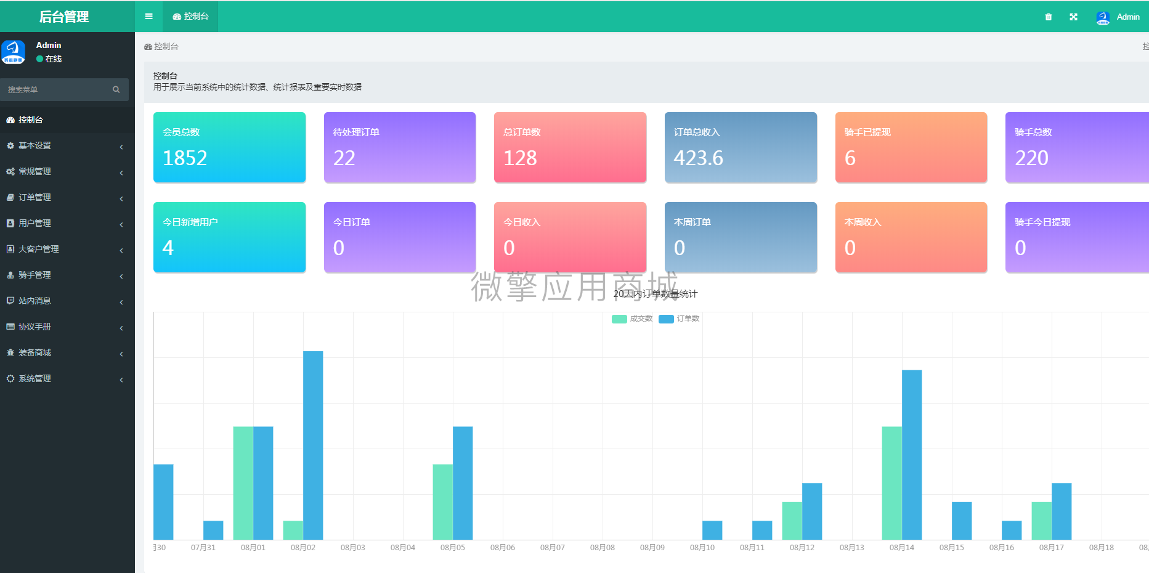The height and width of the screenshot is (573, 1149).
Task: Expand 大客户管理 submenu arrow
Action: point(121,250)
